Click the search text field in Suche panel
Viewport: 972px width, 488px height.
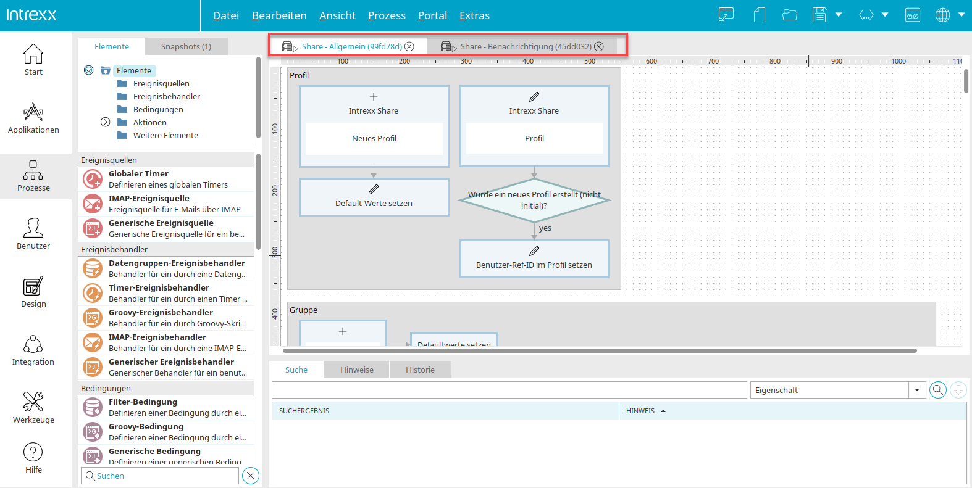point(509,390)
